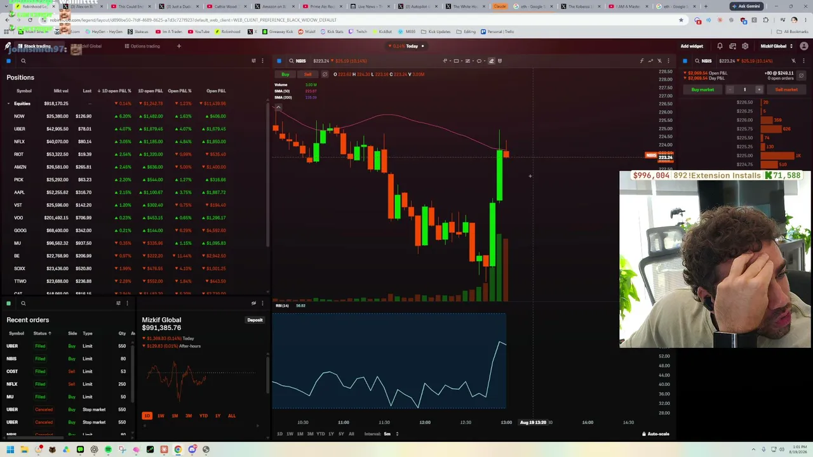
Task: Click the chart widget NBIS search icon
Action: pyautogui.click(x=291, y=61)
